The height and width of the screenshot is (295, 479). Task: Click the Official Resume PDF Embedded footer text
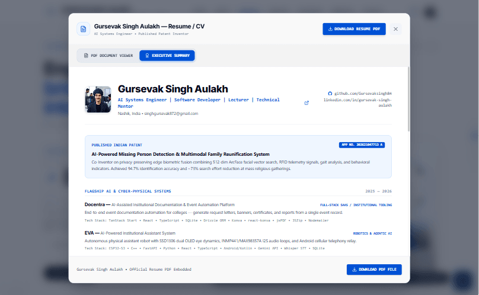click(x=161, y=270)
